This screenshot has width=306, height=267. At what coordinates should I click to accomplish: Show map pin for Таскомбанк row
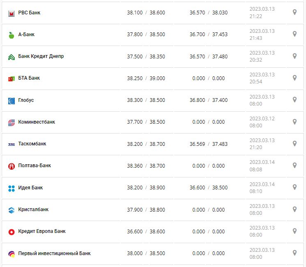click(x=294, y=143)
